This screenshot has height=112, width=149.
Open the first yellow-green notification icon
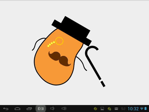[x=95, y=108]
